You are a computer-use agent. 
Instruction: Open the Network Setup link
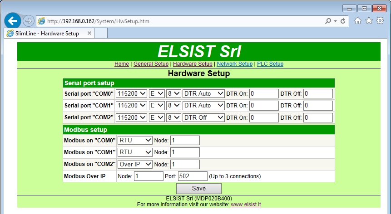coord(235,64)
